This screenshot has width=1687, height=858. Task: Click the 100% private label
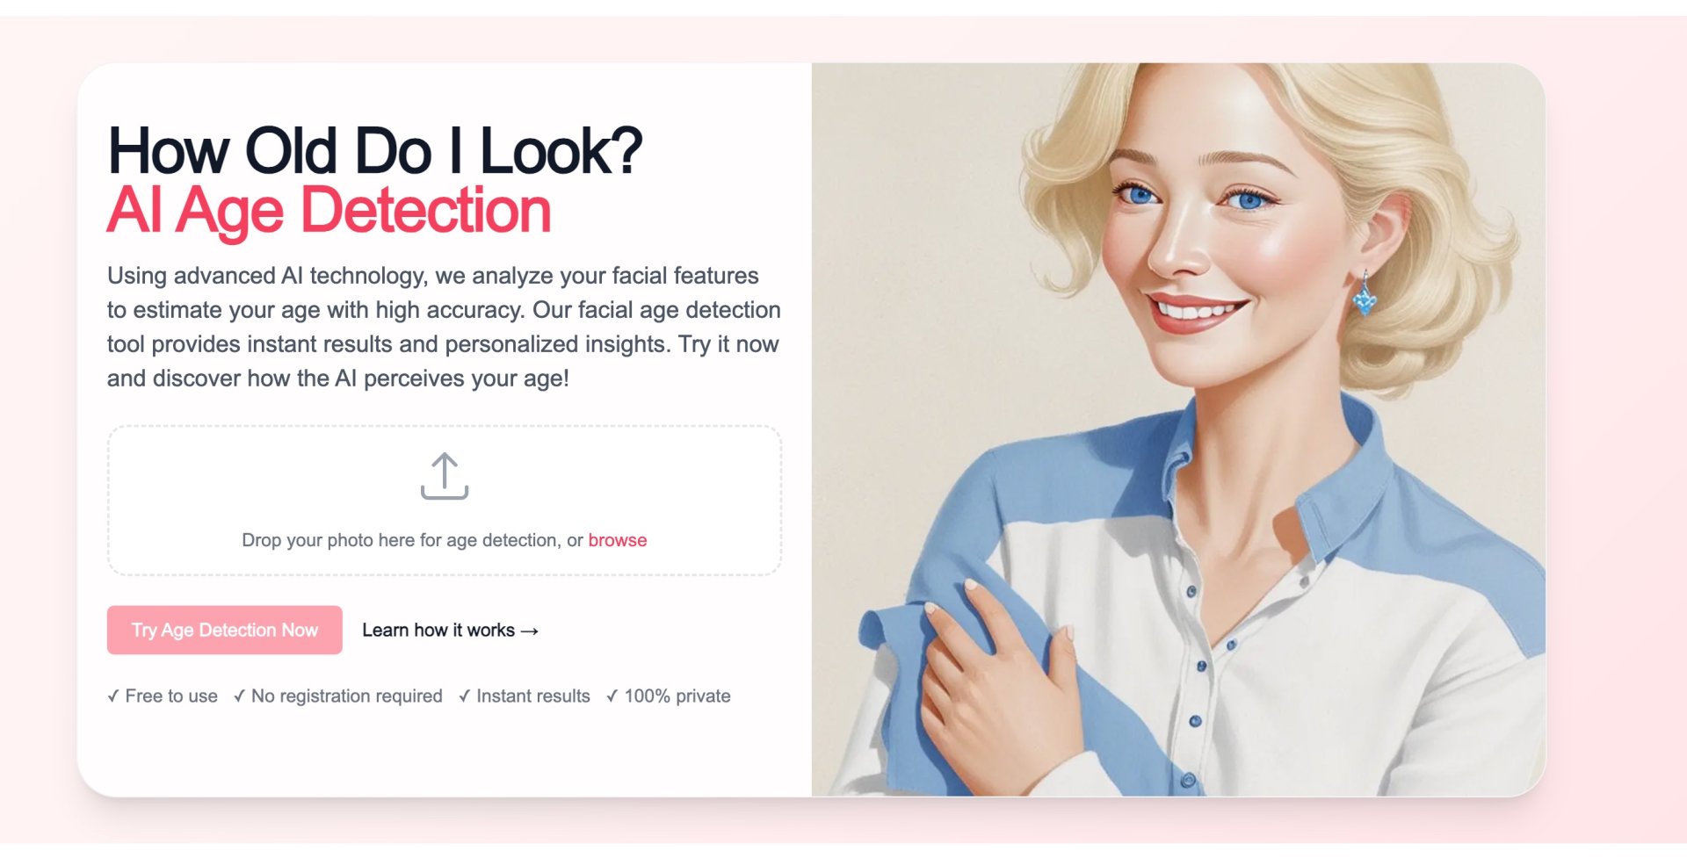click(677, 696)
